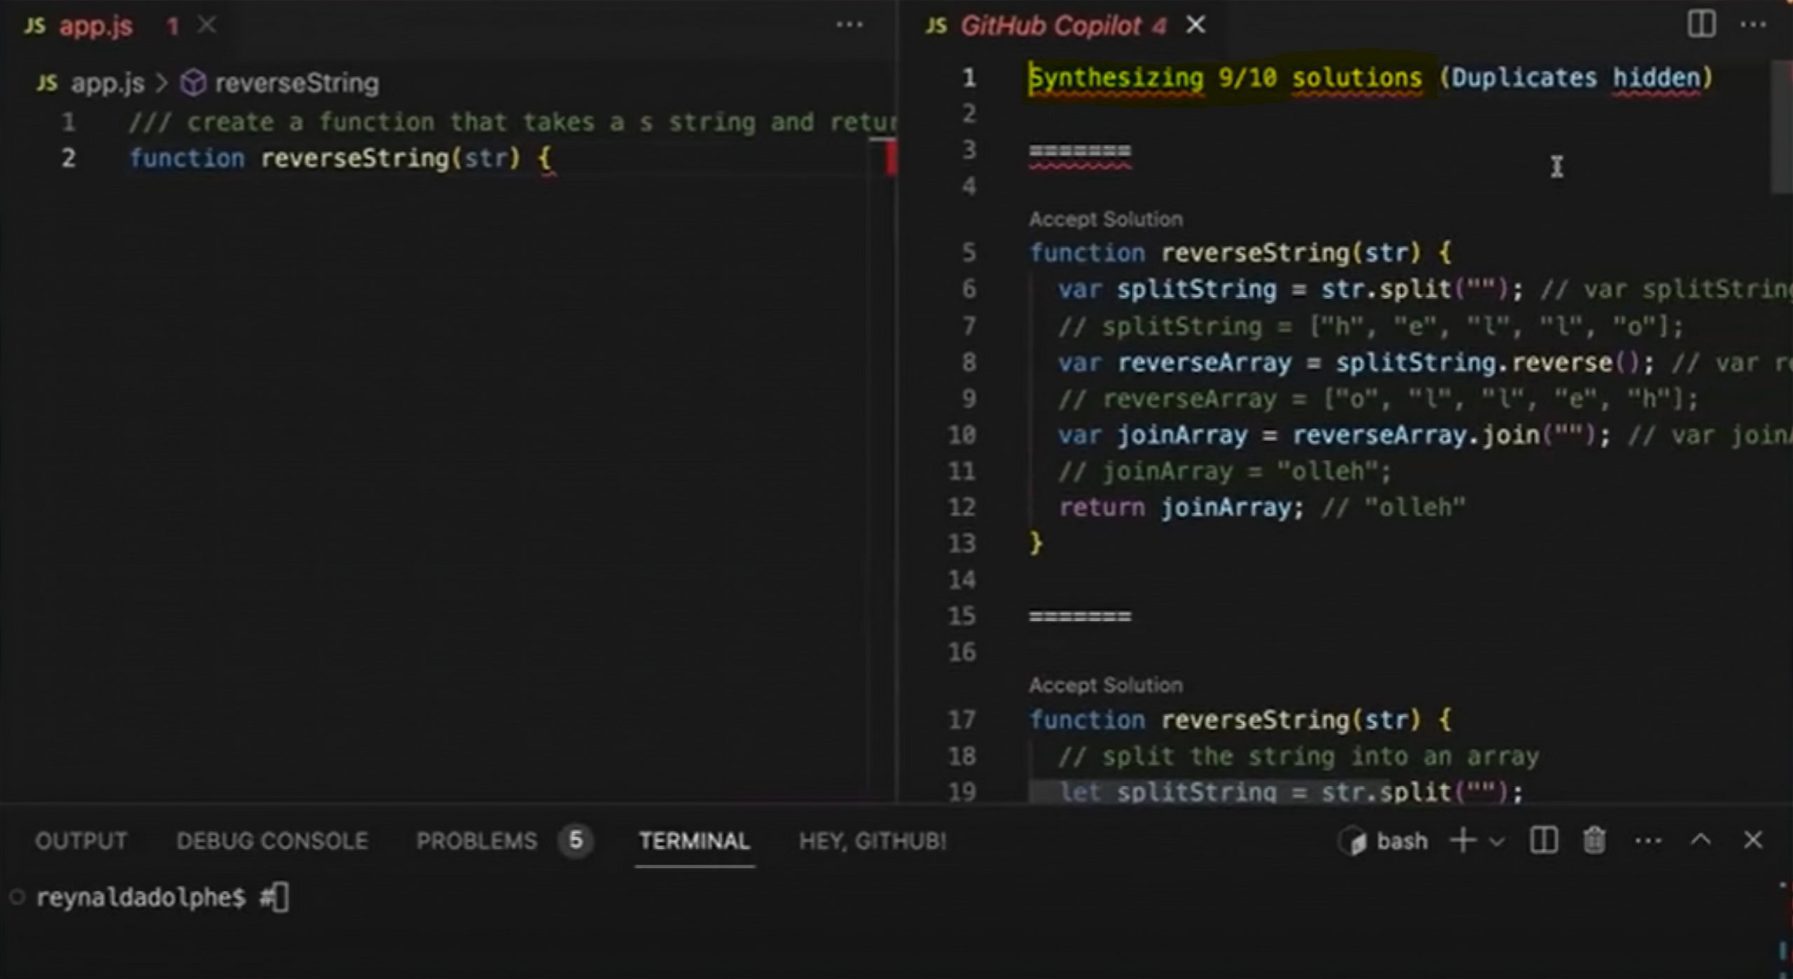Image resolution: width=1793 pixels, height=979 pixels.
Task: Click '// split the string into an array' comment
Action: pos(1299,756)
